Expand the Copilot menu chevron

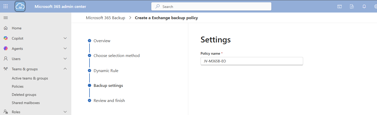(x=65, y=38)
